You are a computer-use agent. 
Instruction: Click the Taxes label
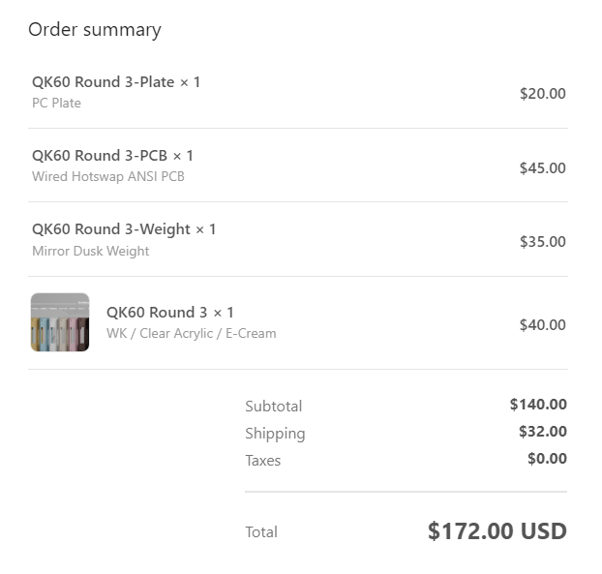click(262, 461)
